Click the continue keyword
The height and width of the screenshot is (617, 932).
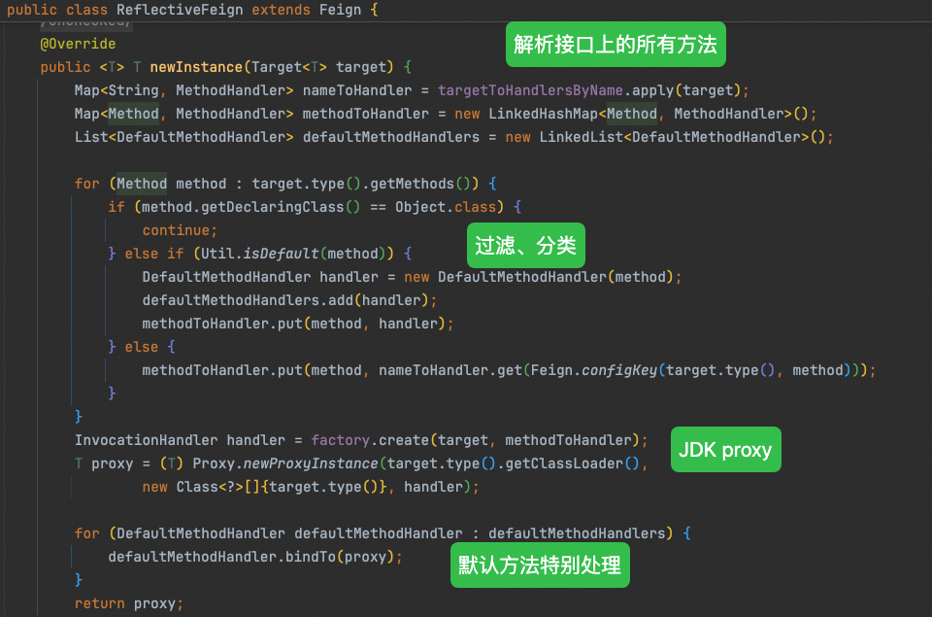point(176,230)
